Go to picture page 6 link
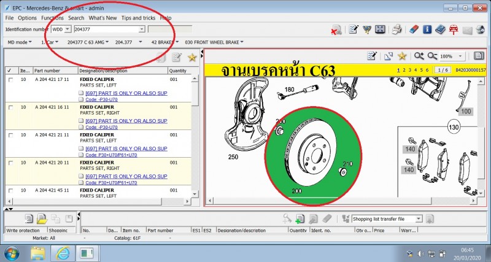The height and width of the screenshot is (262, 491). coord(427,71)
